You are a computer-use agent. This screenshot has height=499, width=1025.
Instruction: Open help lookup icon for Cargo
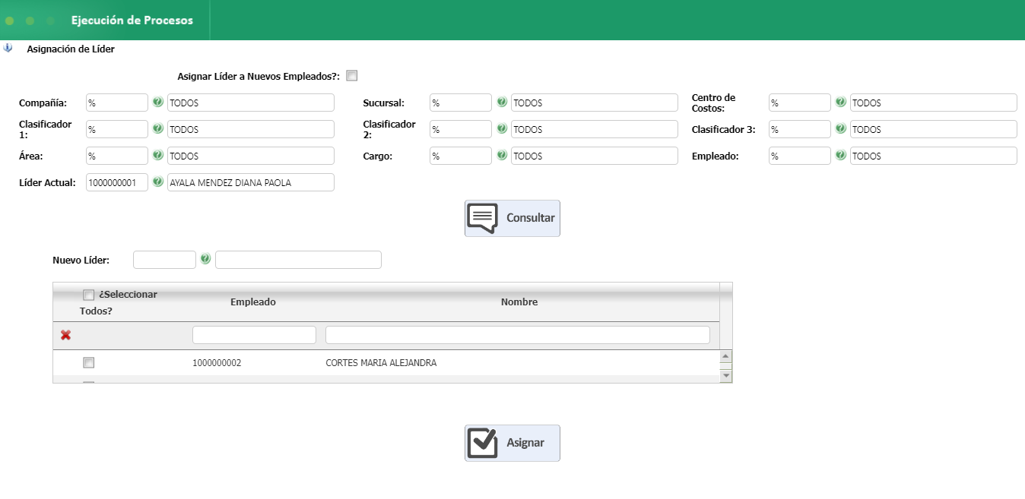[502, 155]
